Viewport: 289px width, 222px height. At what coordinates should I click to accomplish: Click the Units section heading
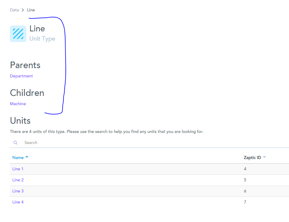(20, 121)
